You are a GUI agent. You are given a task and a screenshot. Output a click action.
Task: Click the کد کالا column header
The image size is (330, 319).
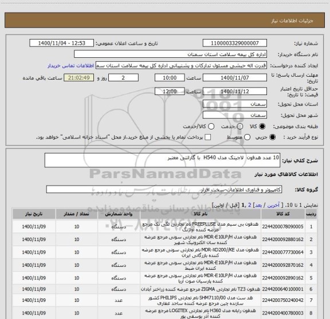click(x=283, y=214)
